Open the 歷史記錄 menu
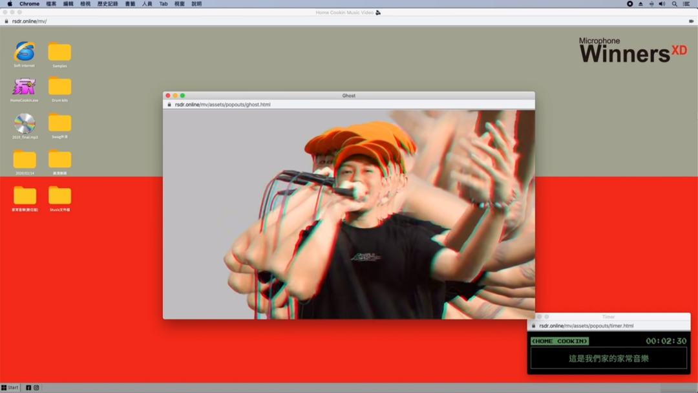The image size is (698, 393). 107,4
